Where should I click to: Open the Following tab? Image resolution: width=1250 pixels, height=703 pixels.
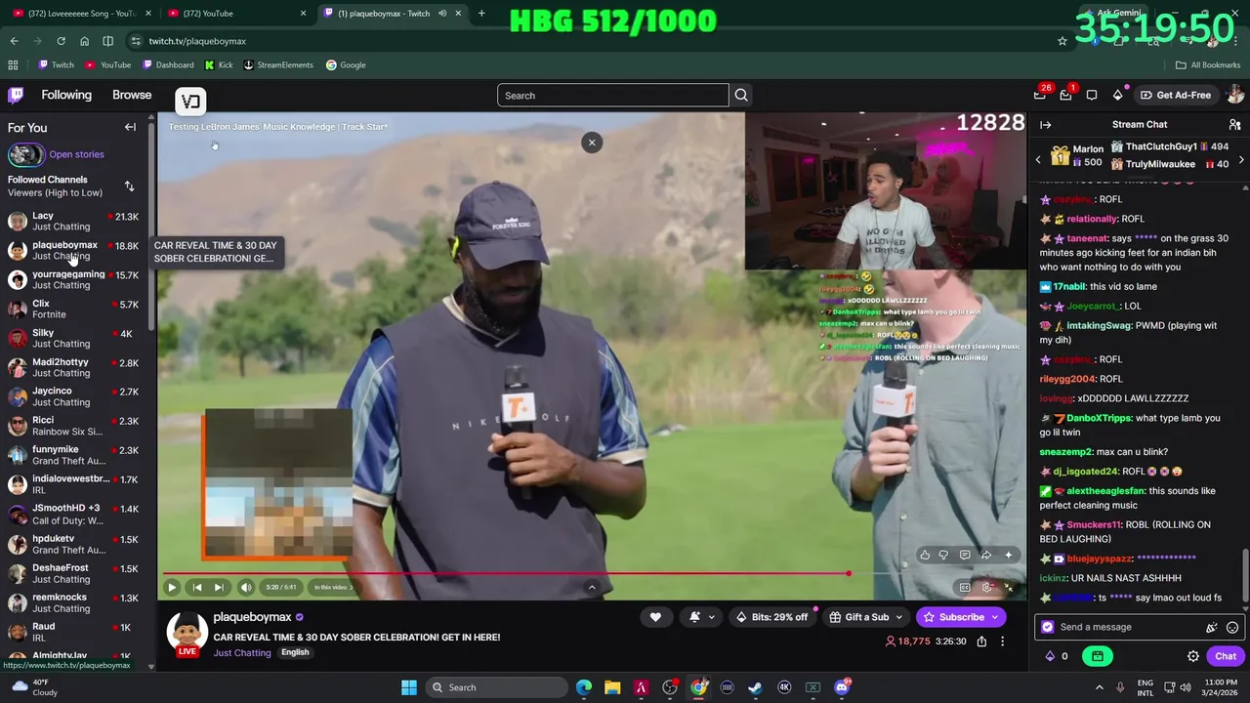[x=66, y=95]
